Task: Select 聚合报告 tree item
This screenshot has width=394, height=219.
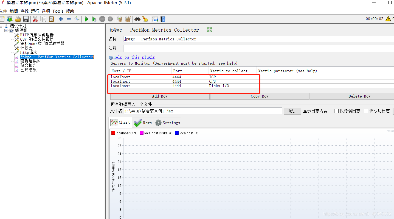Action: click(x=28, y=65)
